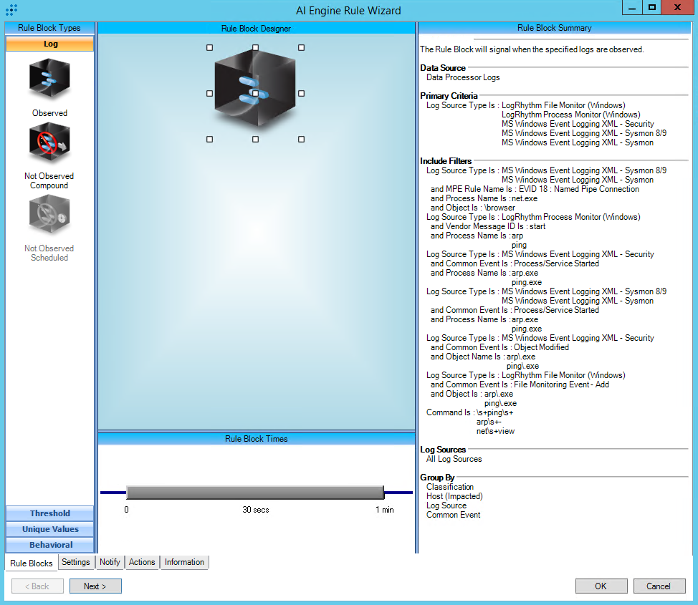The height and width of the screenshot is (605, 698).
Task: Click the Rule Block Times gray bar
Action: coord(255,493)
